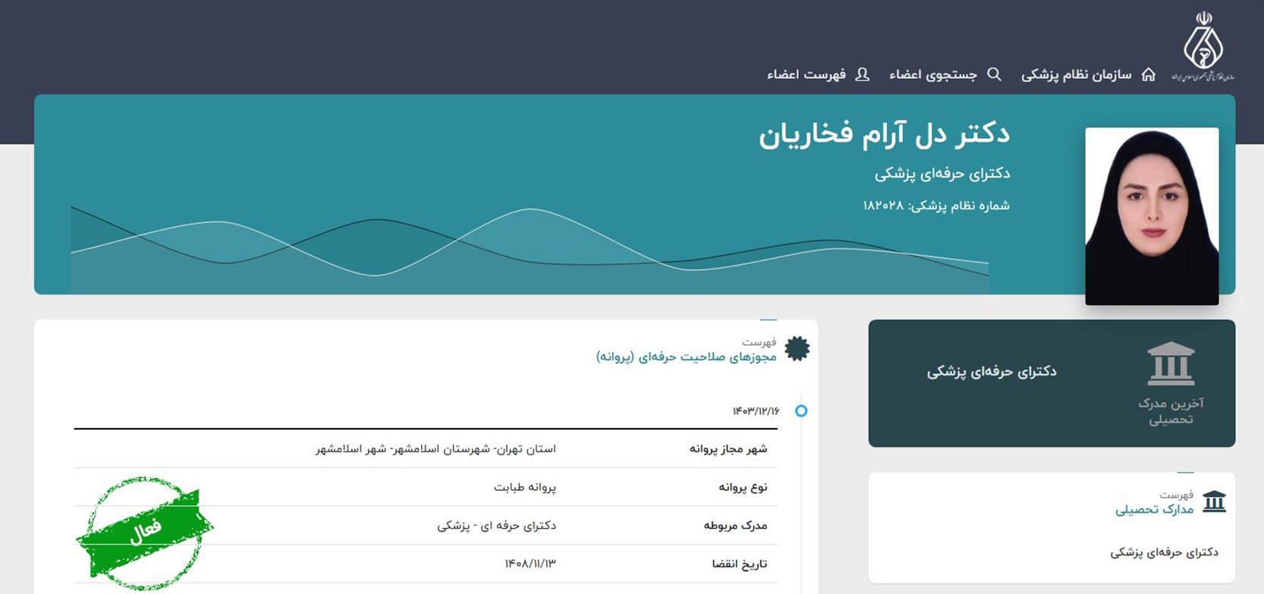Image resolution: width=1264 pixels, height=594 pixels.
Task: Click دکترای حرفه ای - پزشکی value
Action: (496, 525)
